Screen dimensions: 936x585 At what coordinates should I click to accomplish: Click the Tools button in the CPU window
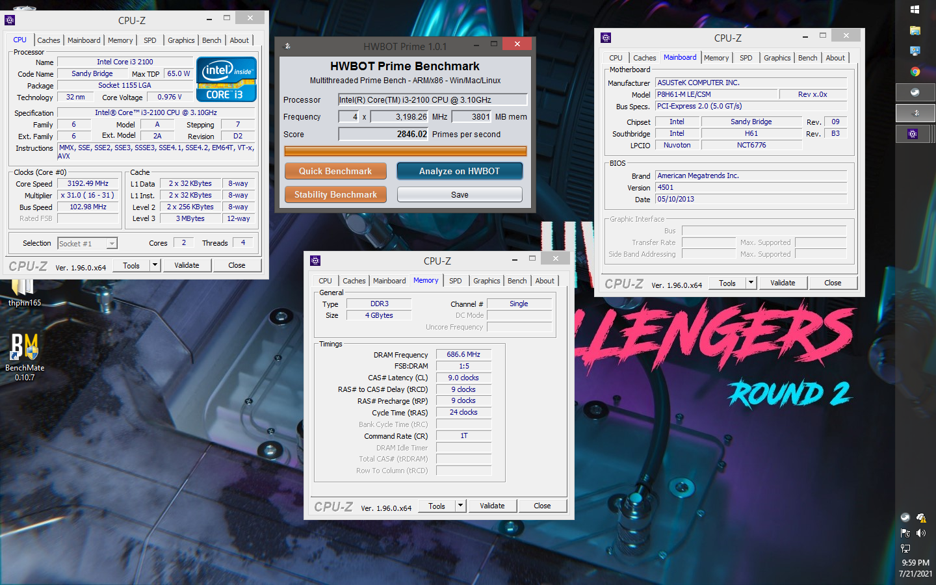(x=131, y=265)
